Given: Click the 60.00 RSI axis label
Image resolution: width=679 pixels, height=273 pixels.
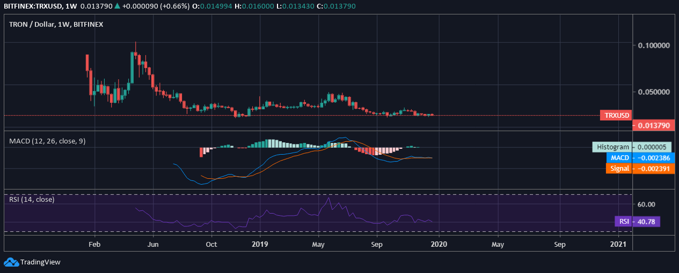Looking at the screenshot, I should 647,204.
